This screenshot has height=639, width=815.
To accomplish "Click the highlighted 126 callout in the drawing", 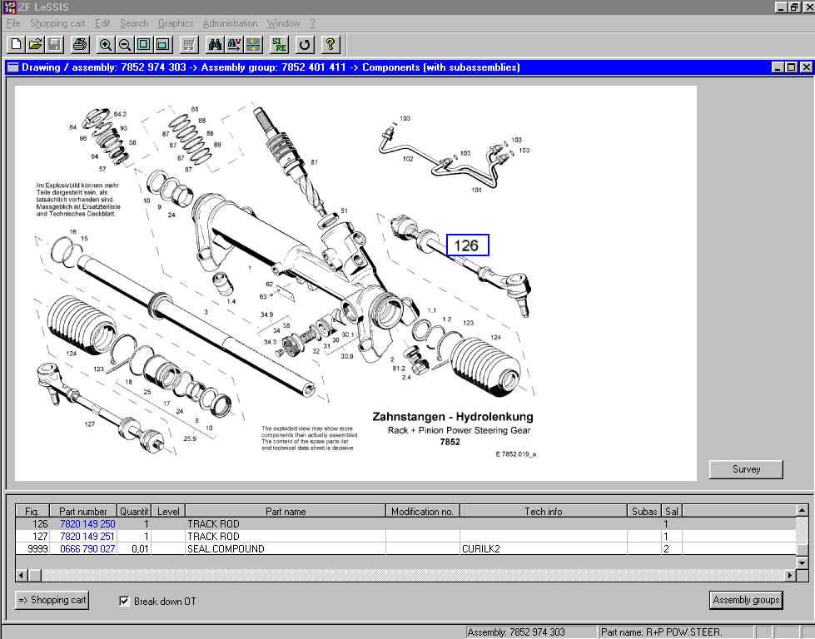I will (467, 245).
